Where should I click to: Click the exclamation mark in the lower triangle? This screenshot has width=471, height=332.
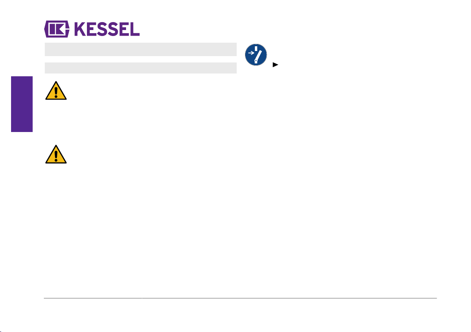56,156
